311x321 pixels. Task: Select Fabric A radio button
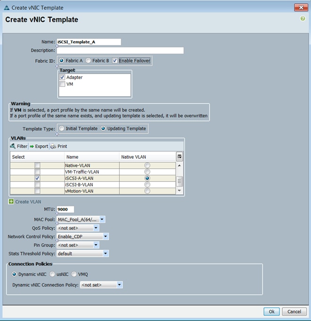pos(62,61)
